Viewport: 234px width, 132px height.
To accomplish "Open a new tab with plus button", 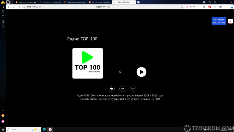I will pyautogui.click(x=138, y=2).
